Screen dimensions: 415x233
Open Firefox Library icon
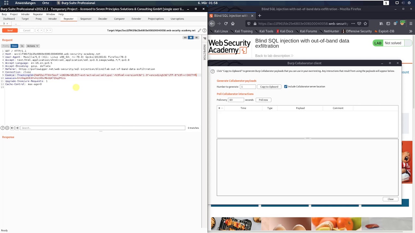coord(381,24)
